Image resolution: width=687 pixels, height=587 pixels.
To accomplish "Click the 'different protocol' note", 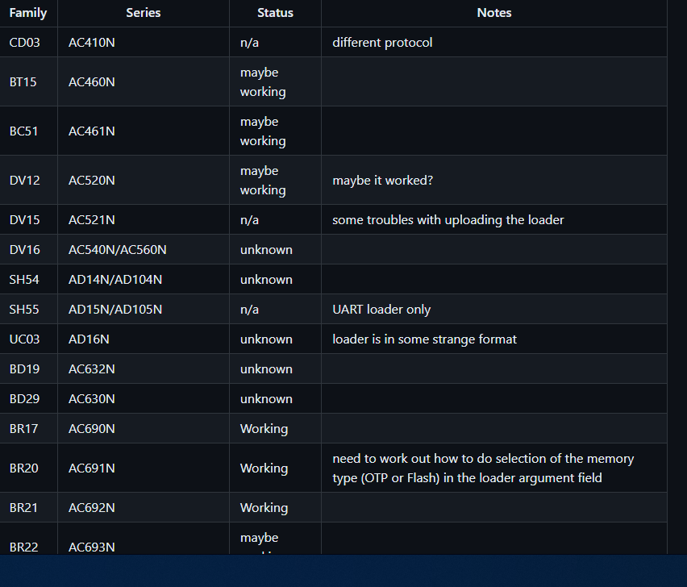I will point(382,43).
